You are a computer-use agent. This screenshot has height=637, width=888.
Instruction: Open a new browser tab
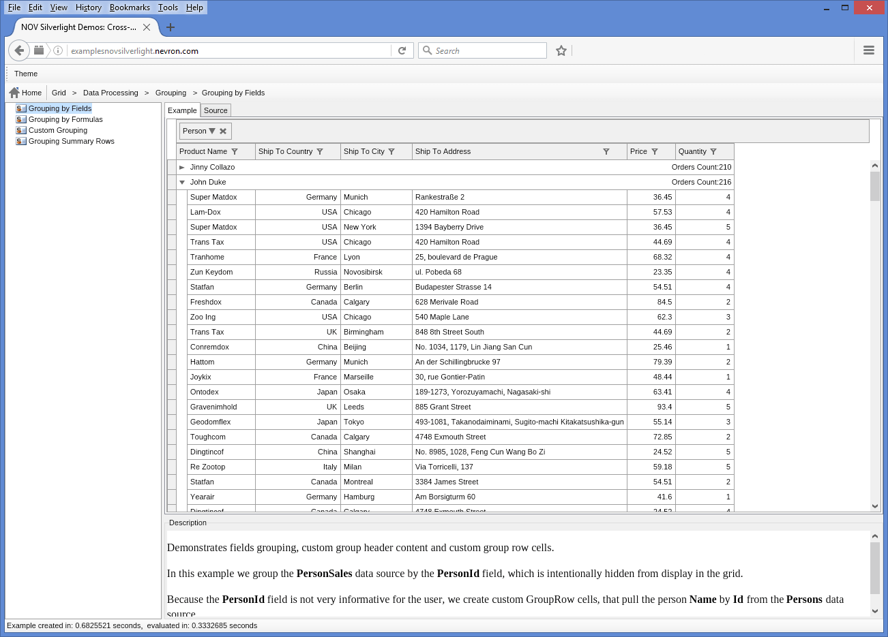click(171, 27)
